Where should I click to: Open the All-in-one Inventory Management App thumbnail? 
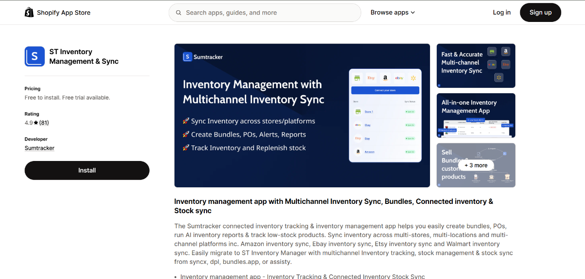coord(476,116)
